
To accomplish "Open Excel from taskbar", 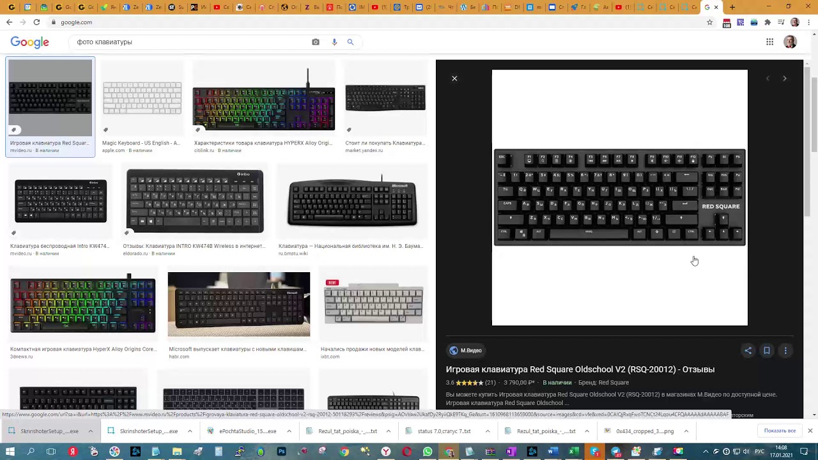I will pyautogui.click(x=574, y=452).
